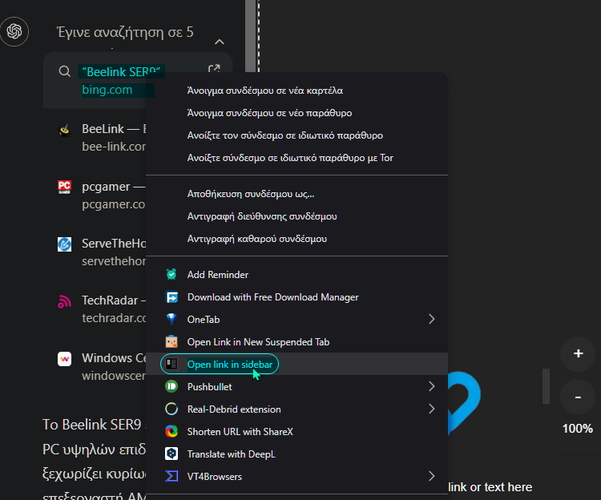Click the ShareX colorful icon
601x500 pixels.
(x=171, y=431)
